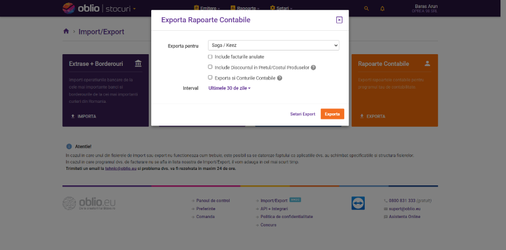Viewport: 506px width, 250px height.
Task: Click help icon beside Exporta si Conturile Contabile
Action: [280, 78]
